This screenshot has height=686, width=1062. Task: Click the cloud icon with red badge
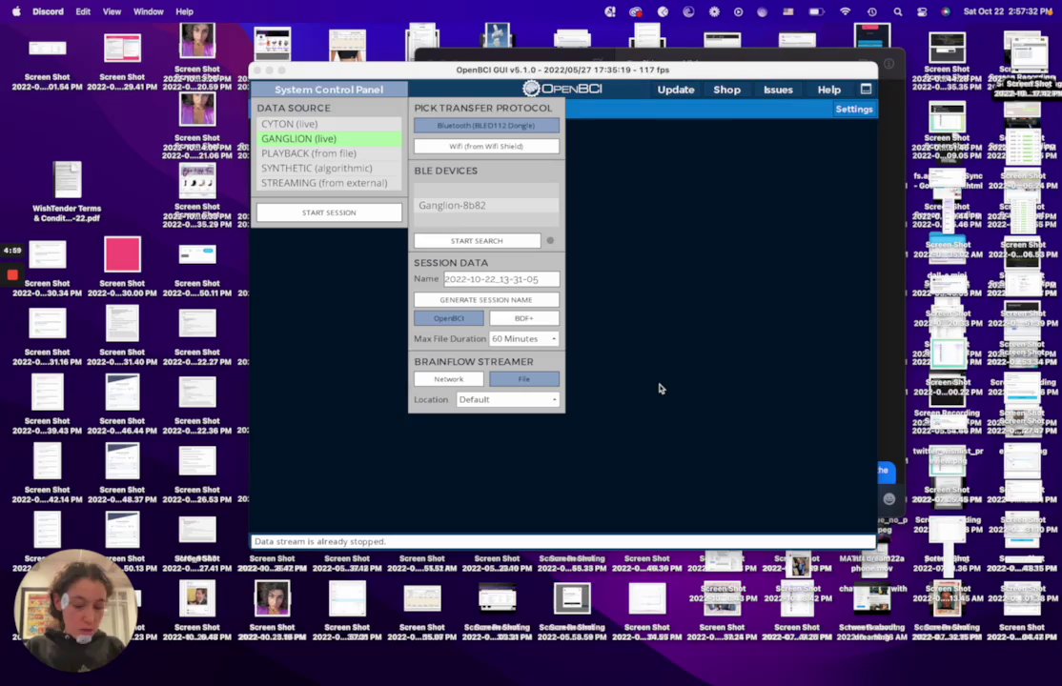635,11
